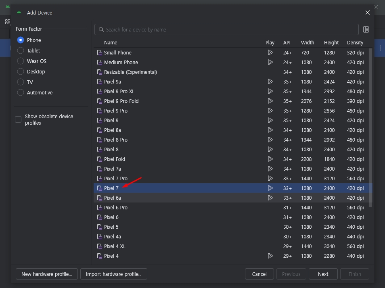Click the device icon beside Pixel 4a
Image resolution: width=385 pixels, height=288 pixels.
tap(99, 237)
